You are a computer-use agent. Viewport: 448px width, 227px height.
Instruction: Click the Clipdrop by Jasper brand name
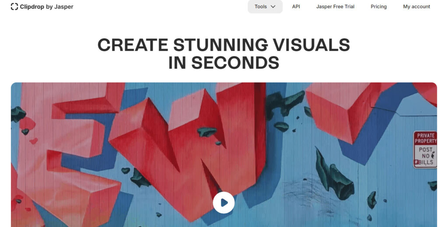click(x=46, y=7)
